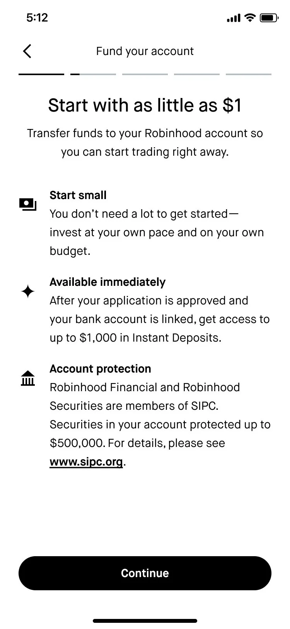Image resolution: width=290 pixels, height=629 pixels.
Task: Tap the Wi-Fi status icon
Action: point(250,18)
